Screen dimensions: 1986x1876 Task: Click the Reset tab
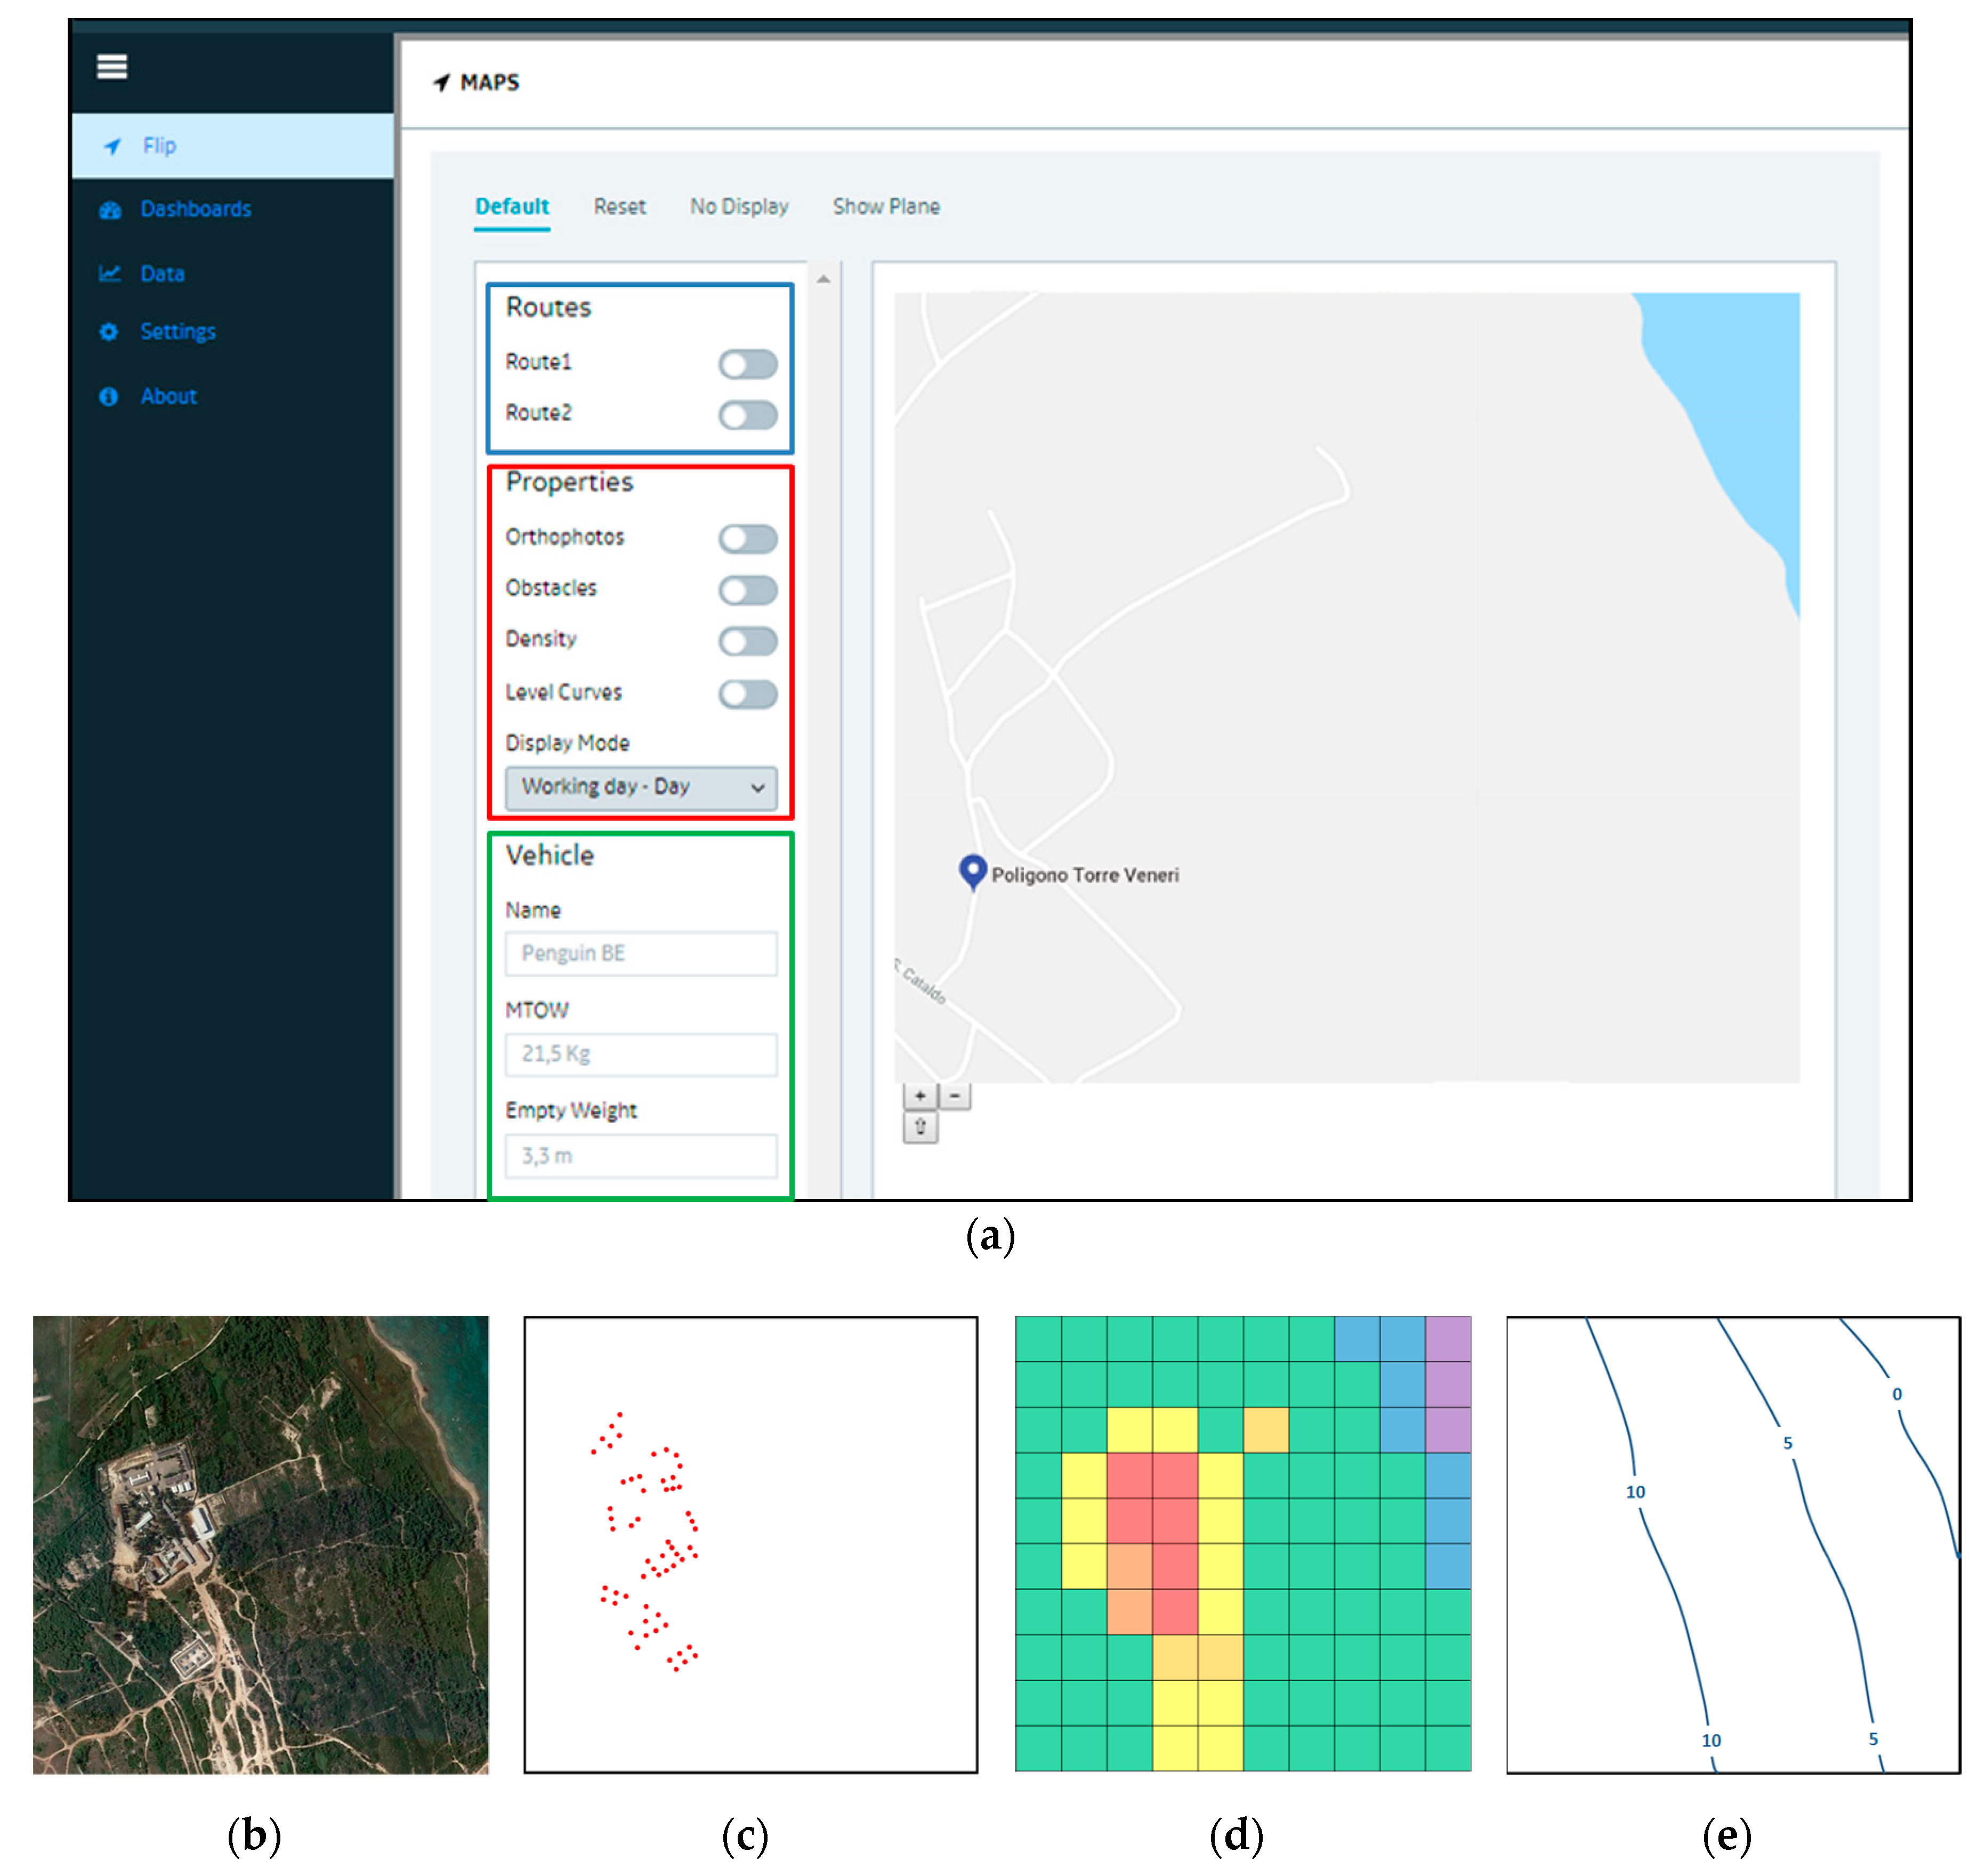coord(619,207)
